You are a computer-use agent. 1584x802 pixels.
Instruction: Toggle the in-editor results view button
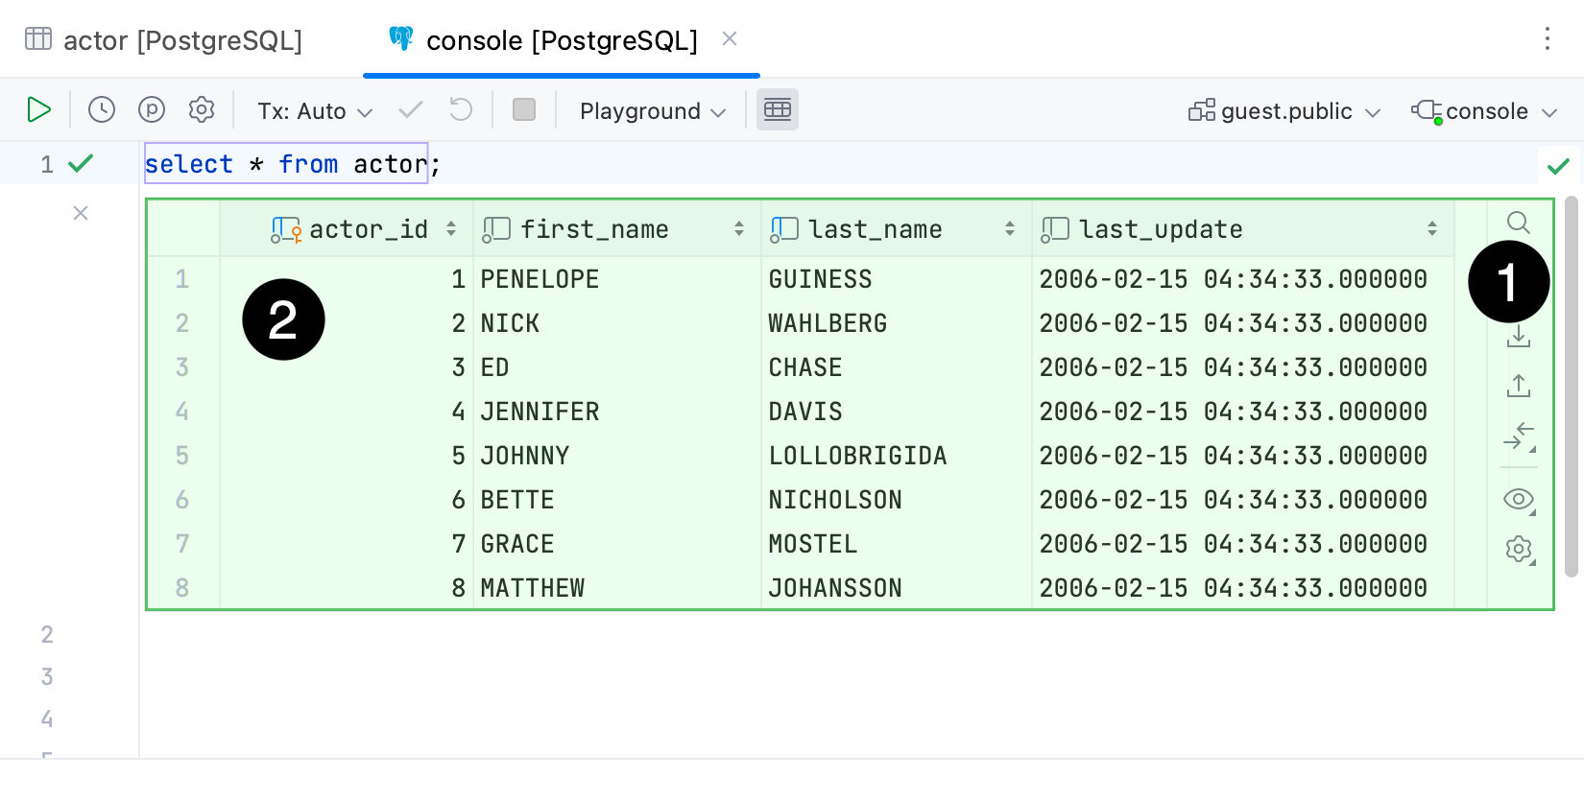pos(777,110)
